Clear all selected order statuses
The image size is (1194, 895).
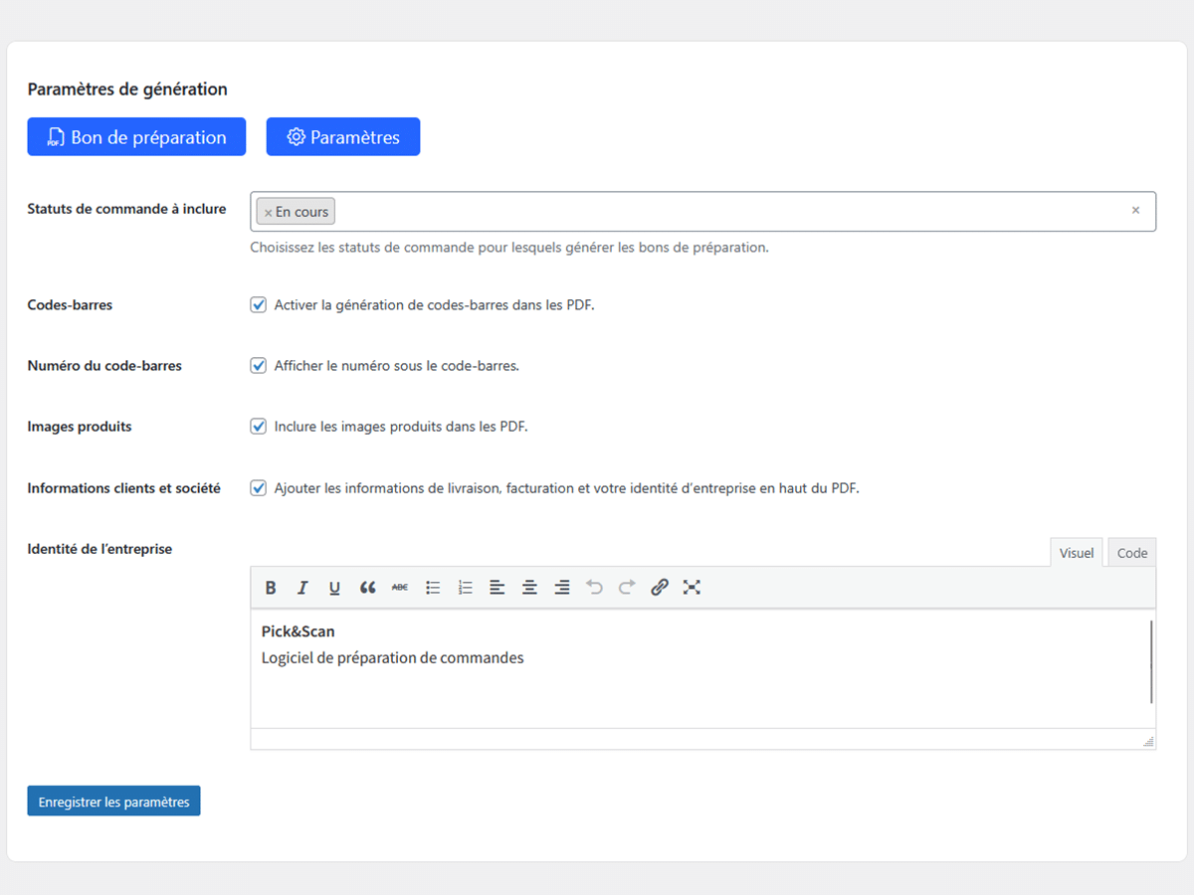point(1135,211)
